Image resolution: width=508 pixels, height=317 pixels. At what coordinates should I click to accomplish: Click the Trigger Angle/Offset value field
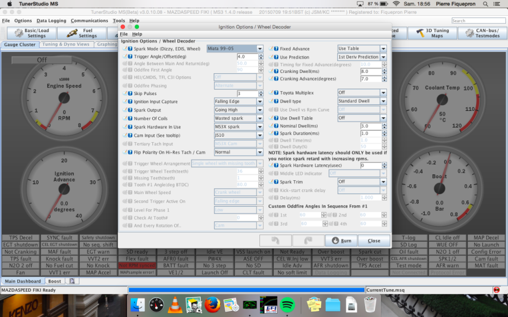tap(248, 56)
